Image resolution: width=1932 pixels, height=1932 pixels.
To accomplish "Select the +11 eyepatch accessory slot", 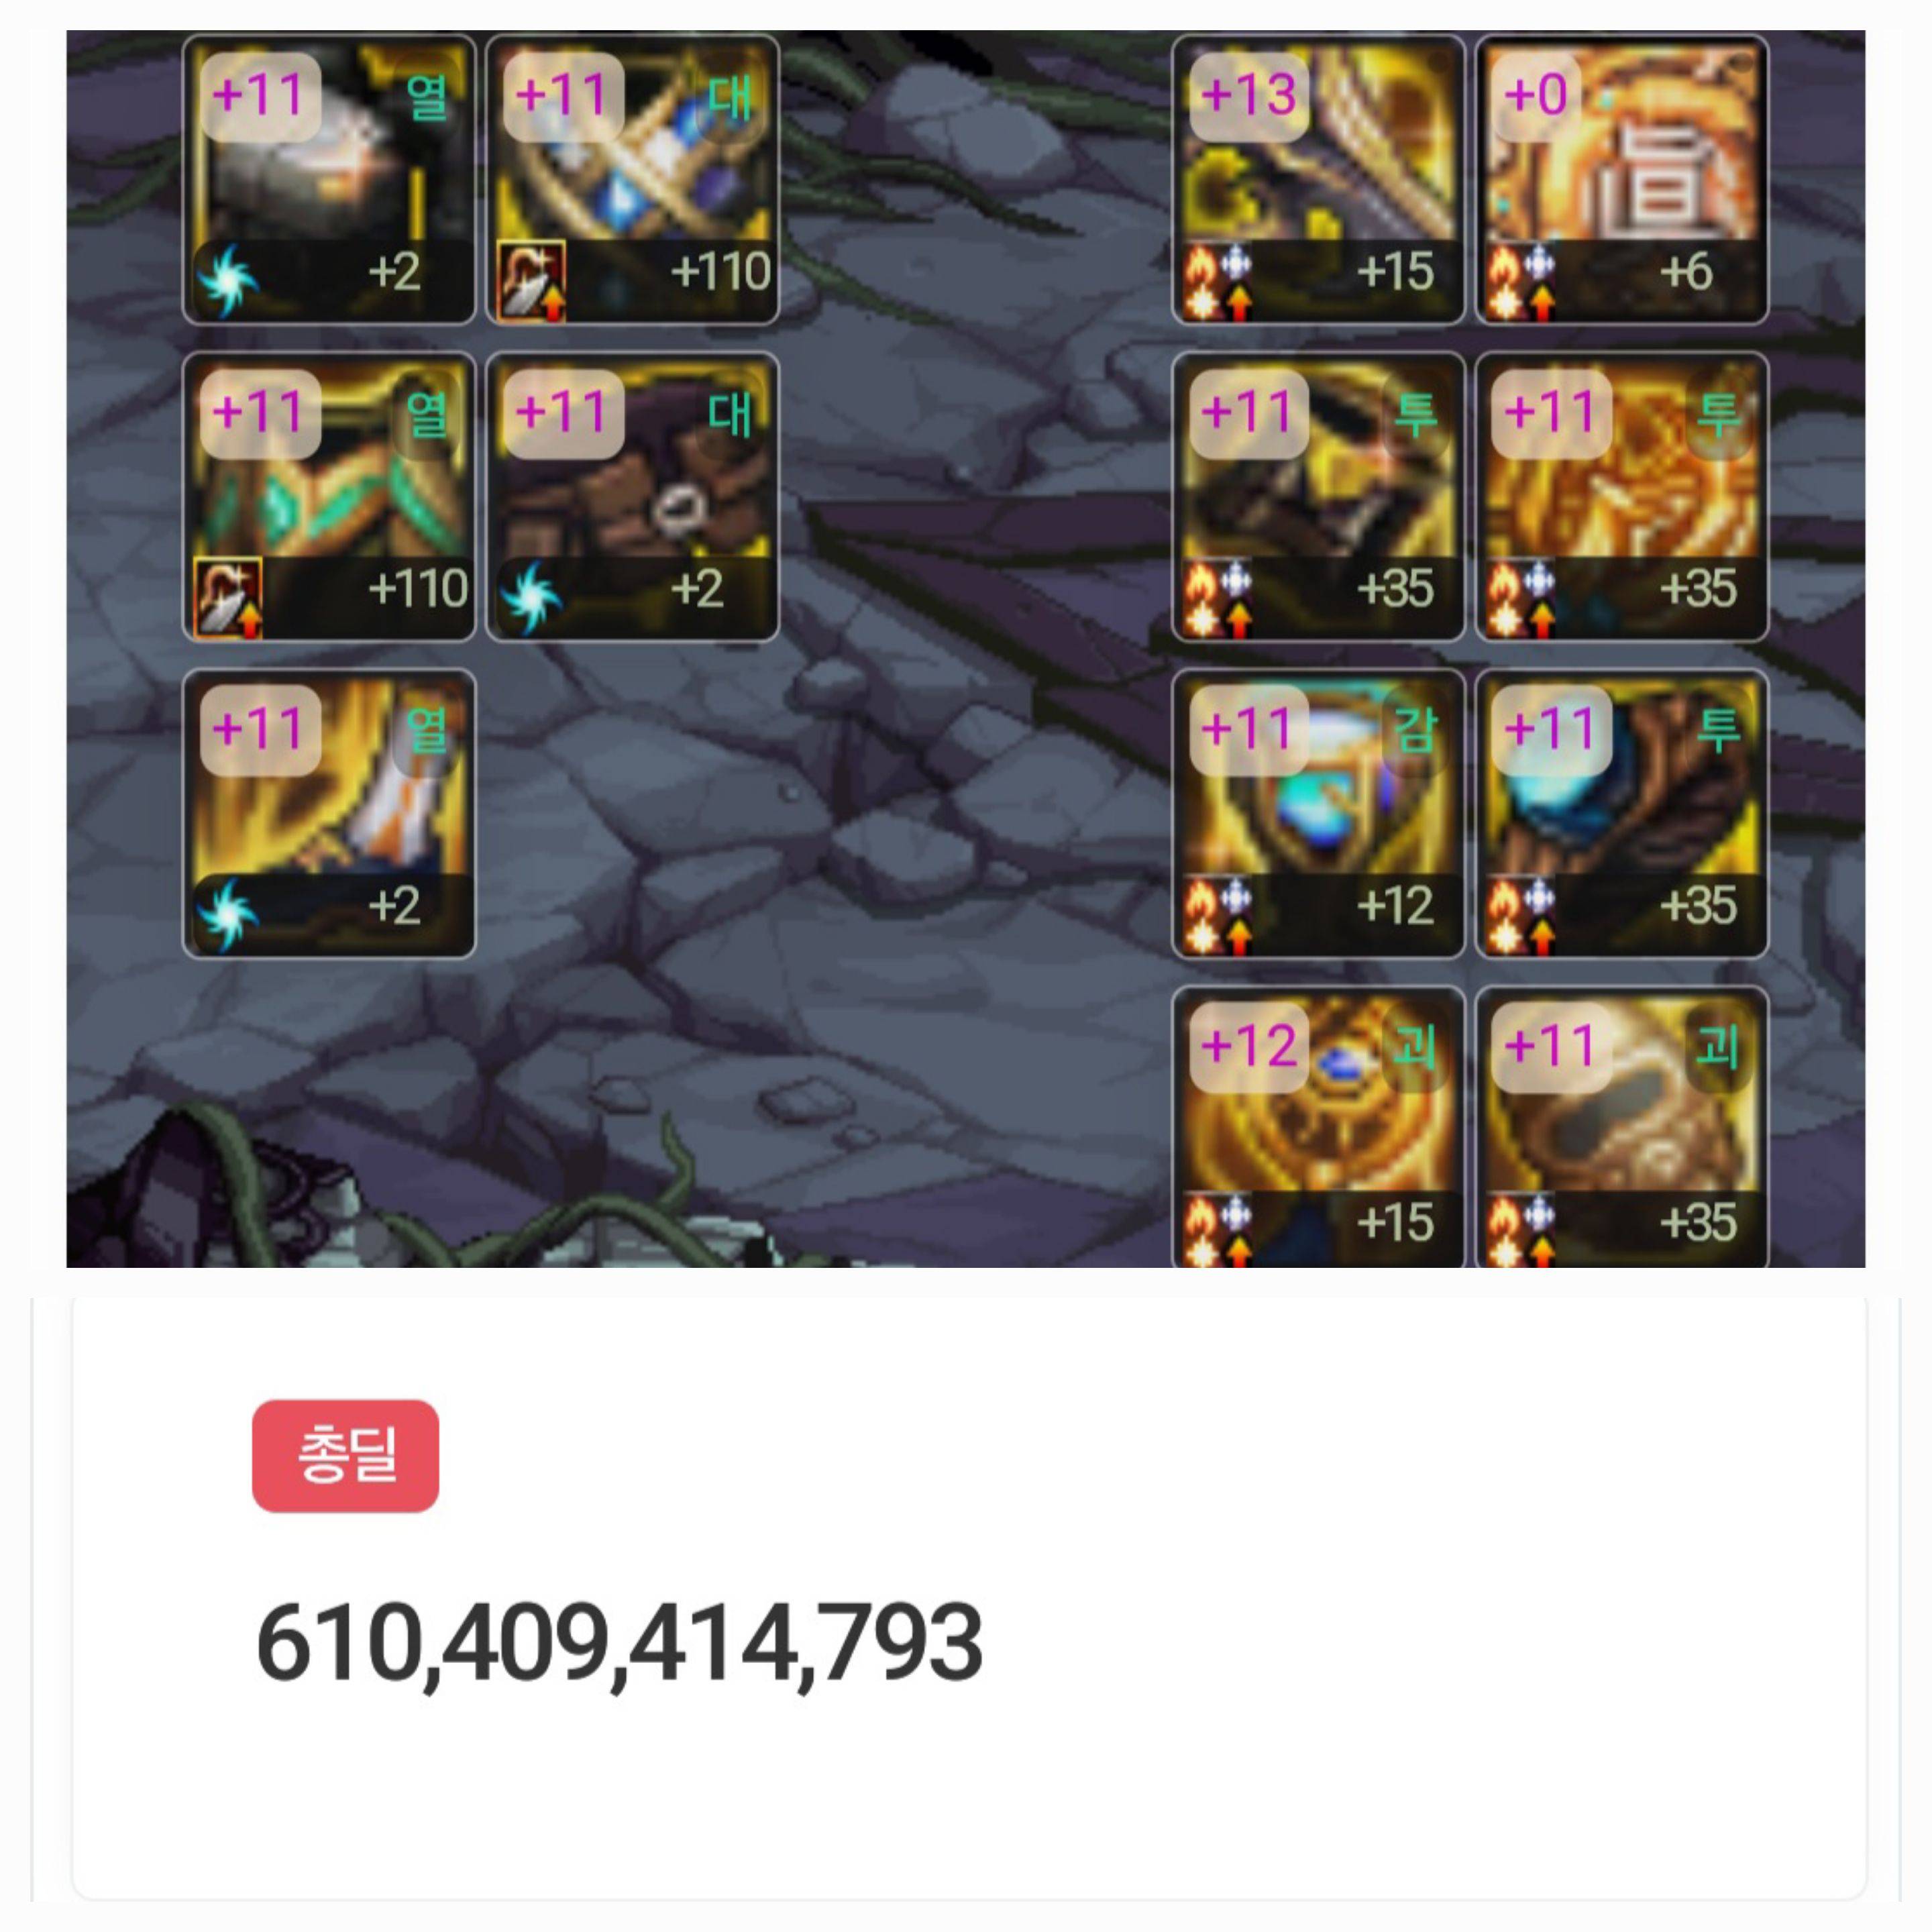I will pos(1318,497).
